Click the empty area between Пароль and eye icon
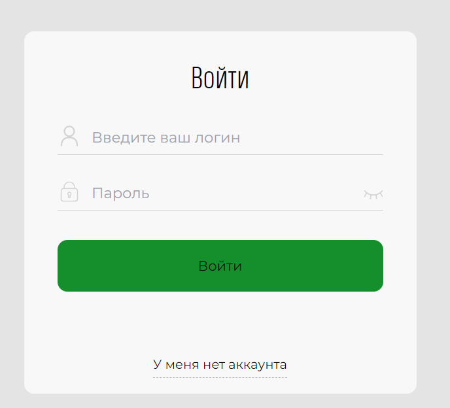 256,194
